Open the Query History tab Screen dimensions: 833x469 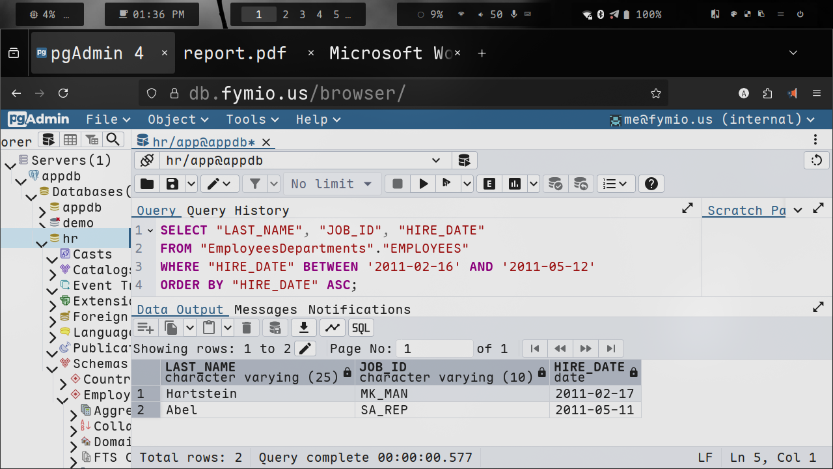pyautogui.click(x=238, y=210)
